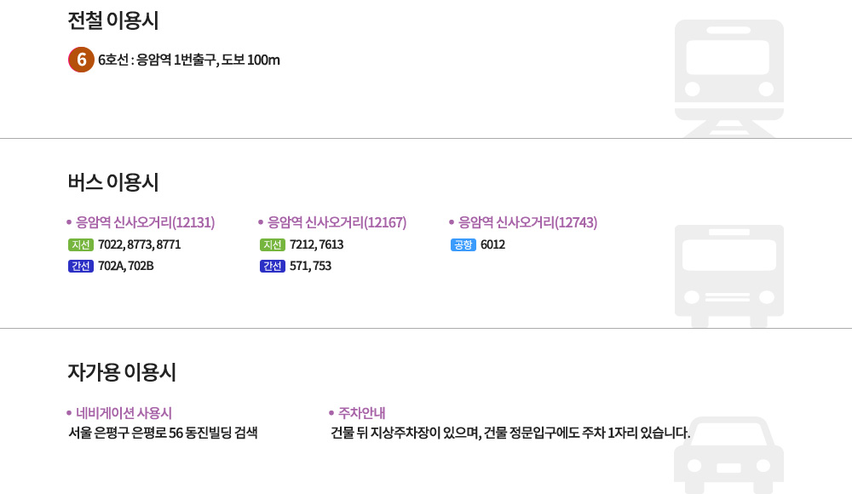Click the green 지선 badge beside 7022
Image resolution: width=852 pixels, height=494 pixels.
coord(81,244)
